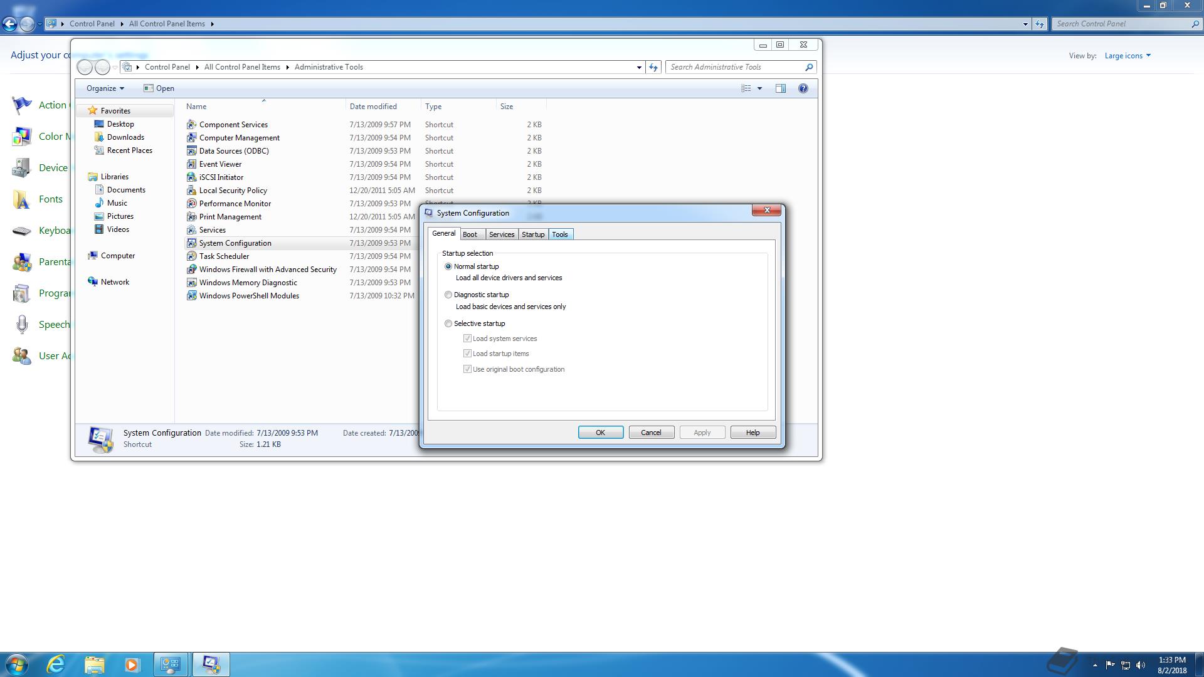The image size is (1204, 677).
Task: Open the View by Large icons dropdown
Action: pos(1127,56)
